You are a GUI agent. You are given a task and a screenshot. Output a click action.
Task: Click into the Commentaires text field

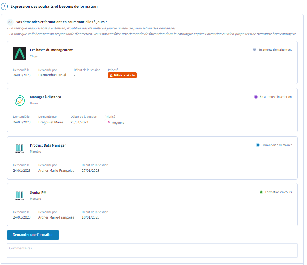[x=152, y=250]
